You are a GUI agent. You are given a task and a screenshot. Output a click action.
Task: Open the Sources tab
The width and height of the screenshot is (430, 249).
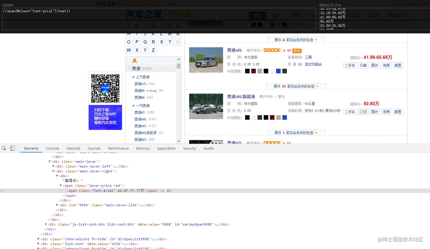tap(94, 148)
